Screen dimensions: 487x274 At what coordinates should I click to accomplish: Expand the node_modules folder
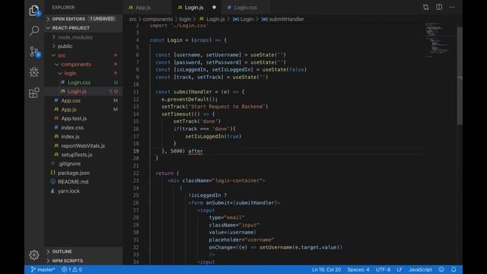(75, 37)
